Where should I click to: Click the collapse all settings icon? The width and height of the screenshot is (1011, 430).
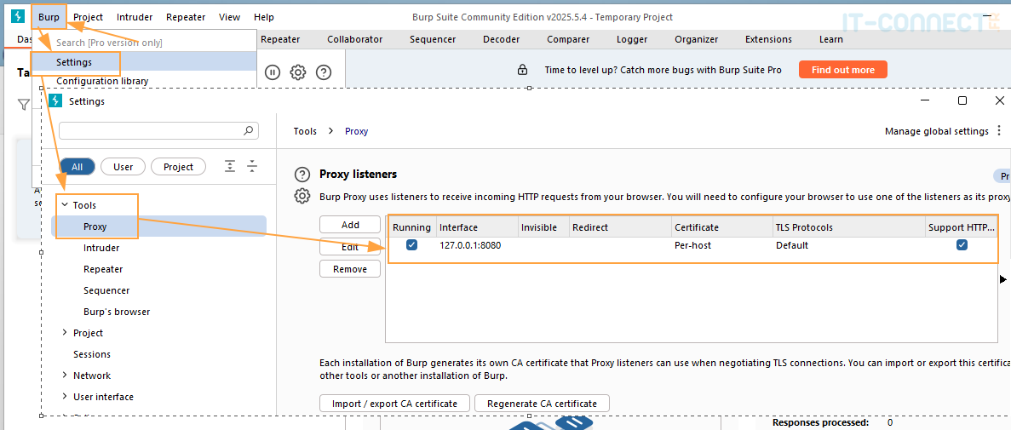pos(252,166)
